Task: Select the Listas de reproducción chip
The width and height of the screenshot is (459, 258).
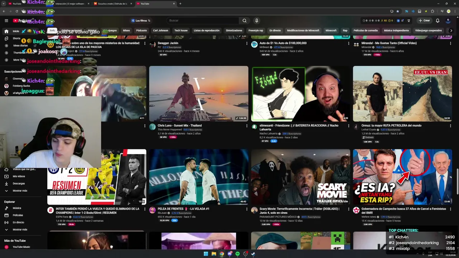Action: click(207, 30)
